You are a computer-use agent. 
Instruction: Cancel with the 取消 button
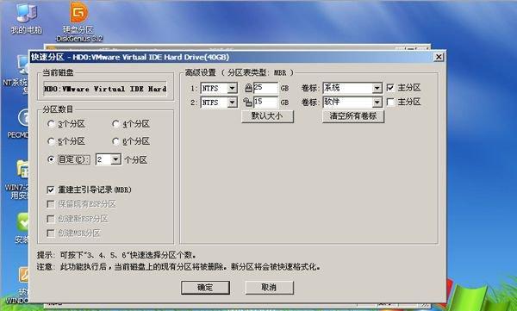[269, 288]
